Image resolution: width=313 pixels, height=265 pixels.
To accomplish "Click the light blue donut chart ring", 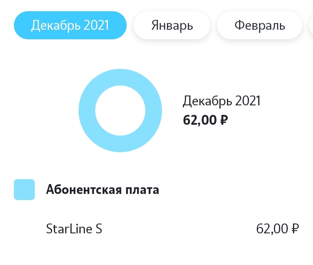I will point(87,110).
